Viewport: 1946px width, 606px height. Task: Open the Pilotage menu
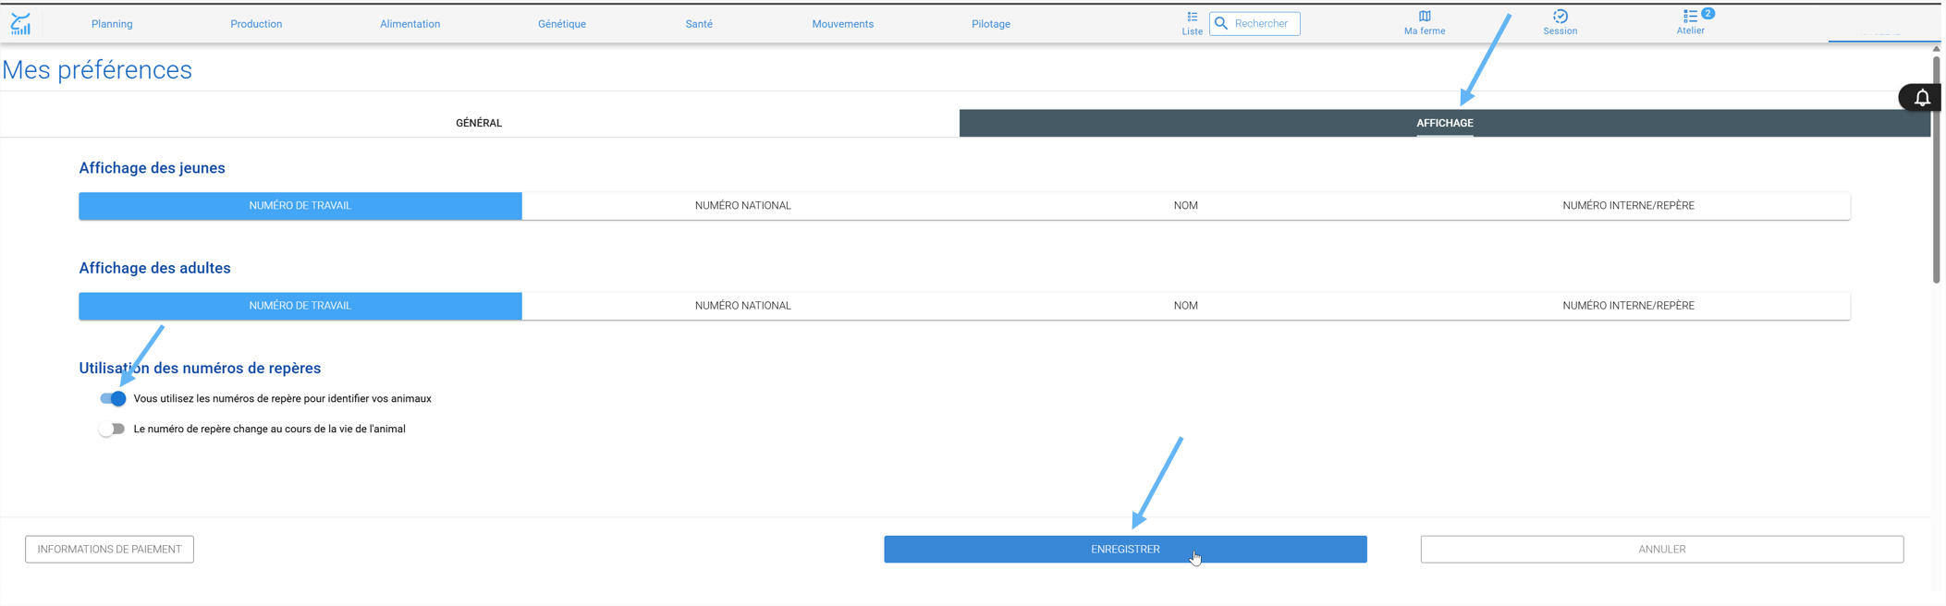tap(990, 24)
